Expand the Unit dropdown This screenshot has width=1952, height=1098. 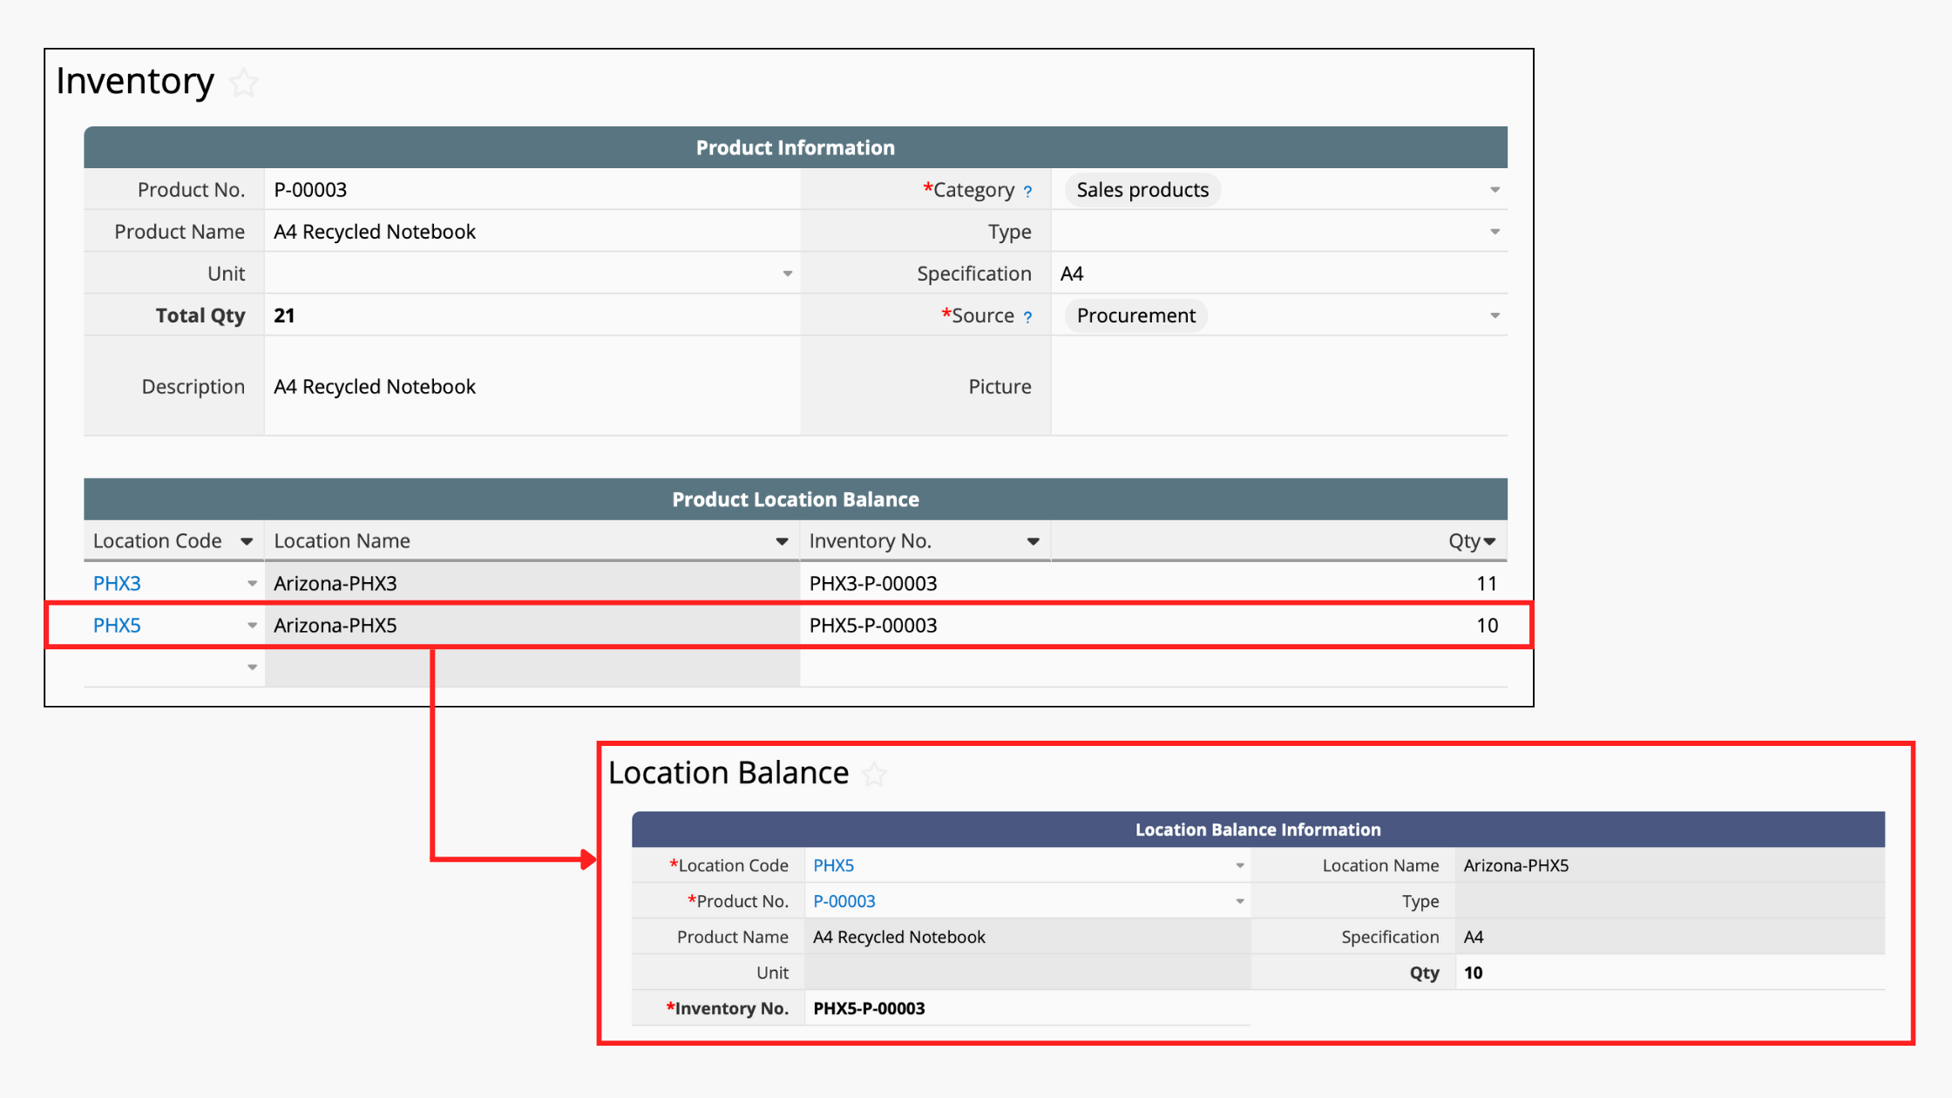[x=787, y=274]
